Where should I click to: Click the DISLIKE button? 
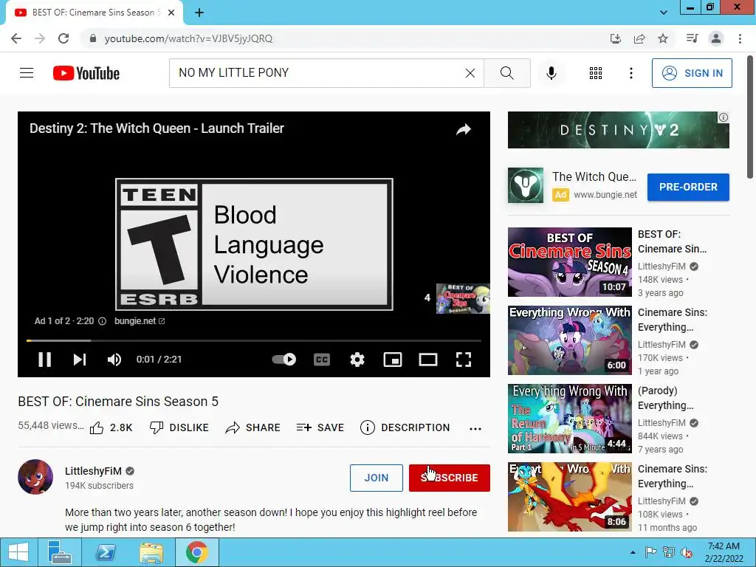(179, 427)
